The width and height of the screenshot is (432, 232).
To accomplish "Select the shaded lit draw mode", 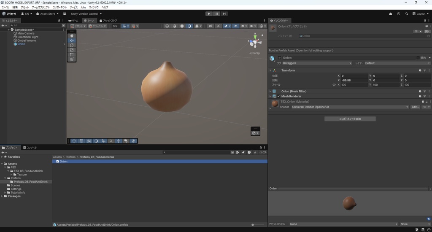I will click(x=189, y=26).
